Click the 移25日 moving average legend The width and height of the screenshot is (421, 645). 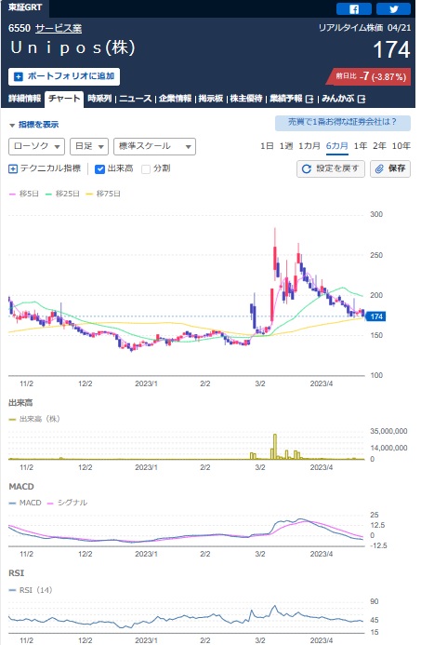click(x=62, y=194)
